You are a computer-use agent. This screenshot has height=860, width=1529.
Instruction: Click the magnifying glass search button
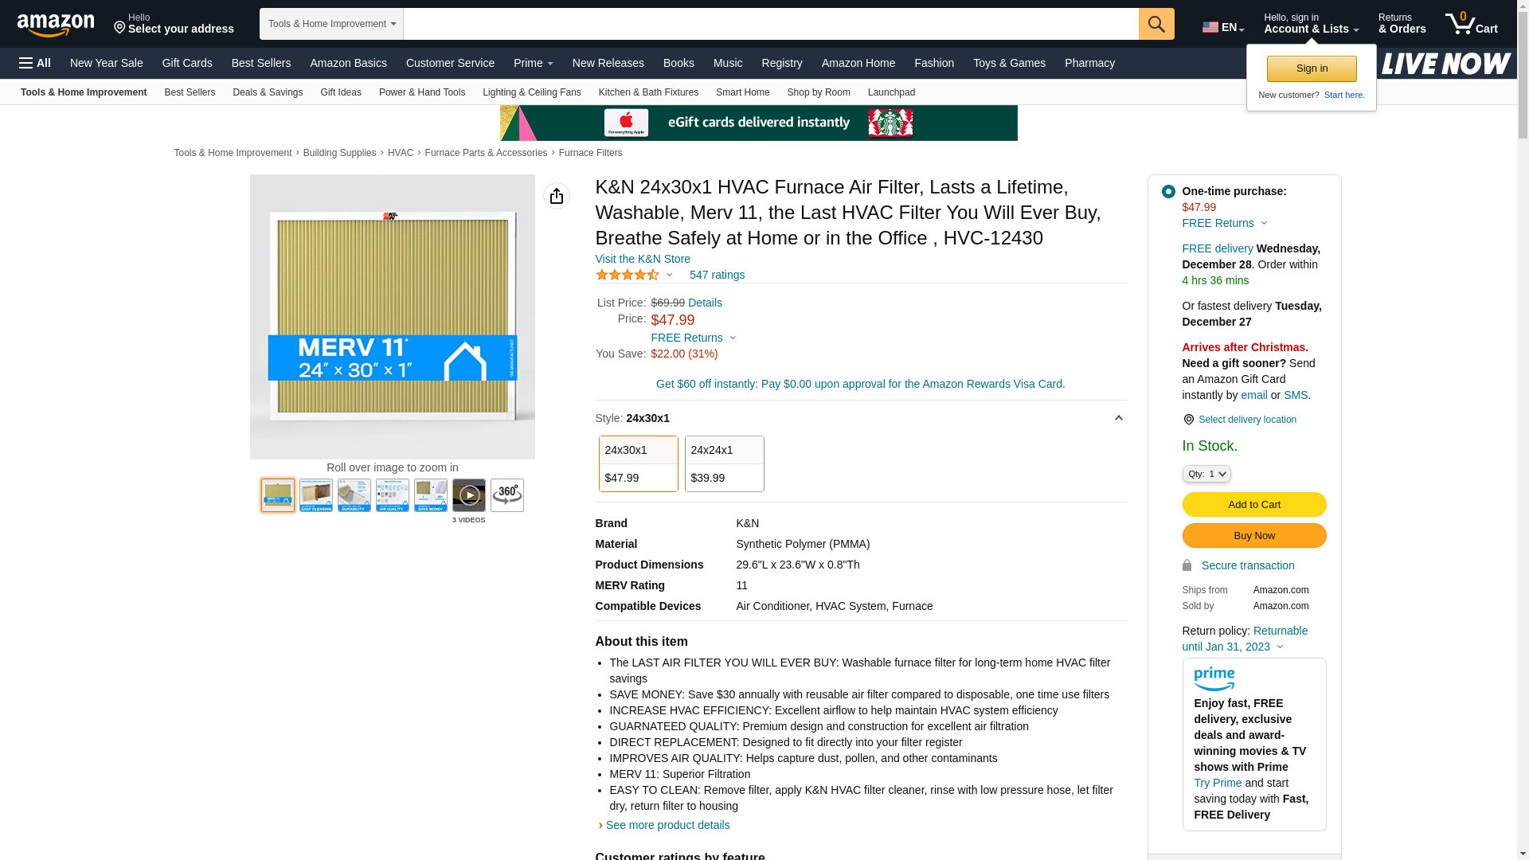click(x=1156, y=24)
